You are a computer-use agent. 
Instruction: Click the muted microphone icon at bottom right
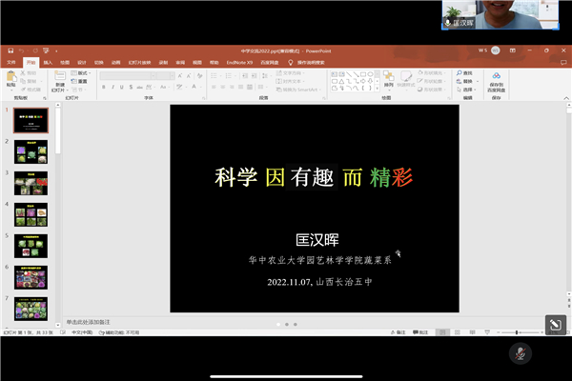point(521,352)
